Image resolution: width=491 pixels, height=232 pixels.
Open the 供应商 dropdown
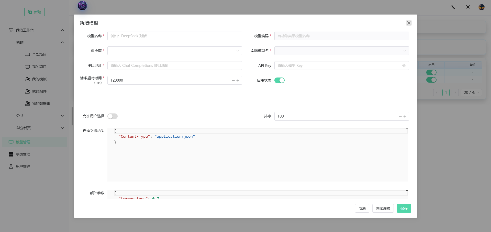tap(175, 51)
